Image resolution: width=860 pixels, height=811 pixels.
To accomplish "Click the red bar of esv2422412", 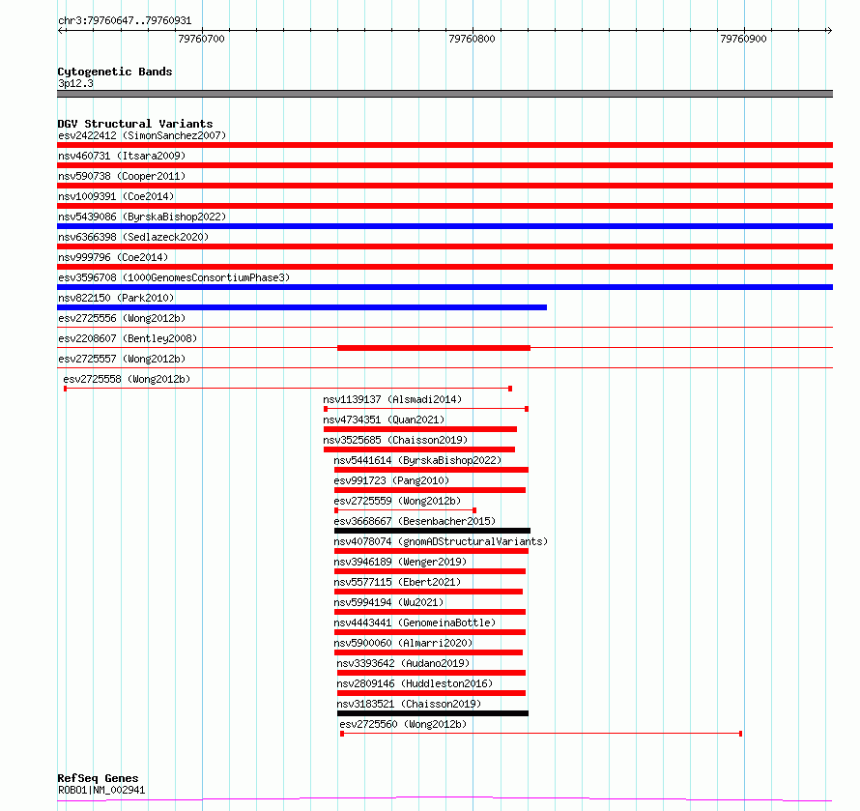I will (444, 145).
